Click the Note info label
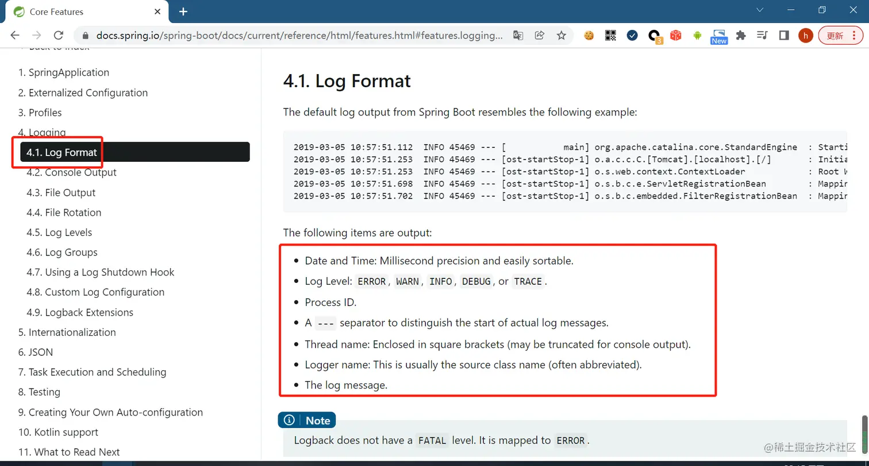Image resolution: width=869 pixels, height=466 pixels. coord(307,420)
